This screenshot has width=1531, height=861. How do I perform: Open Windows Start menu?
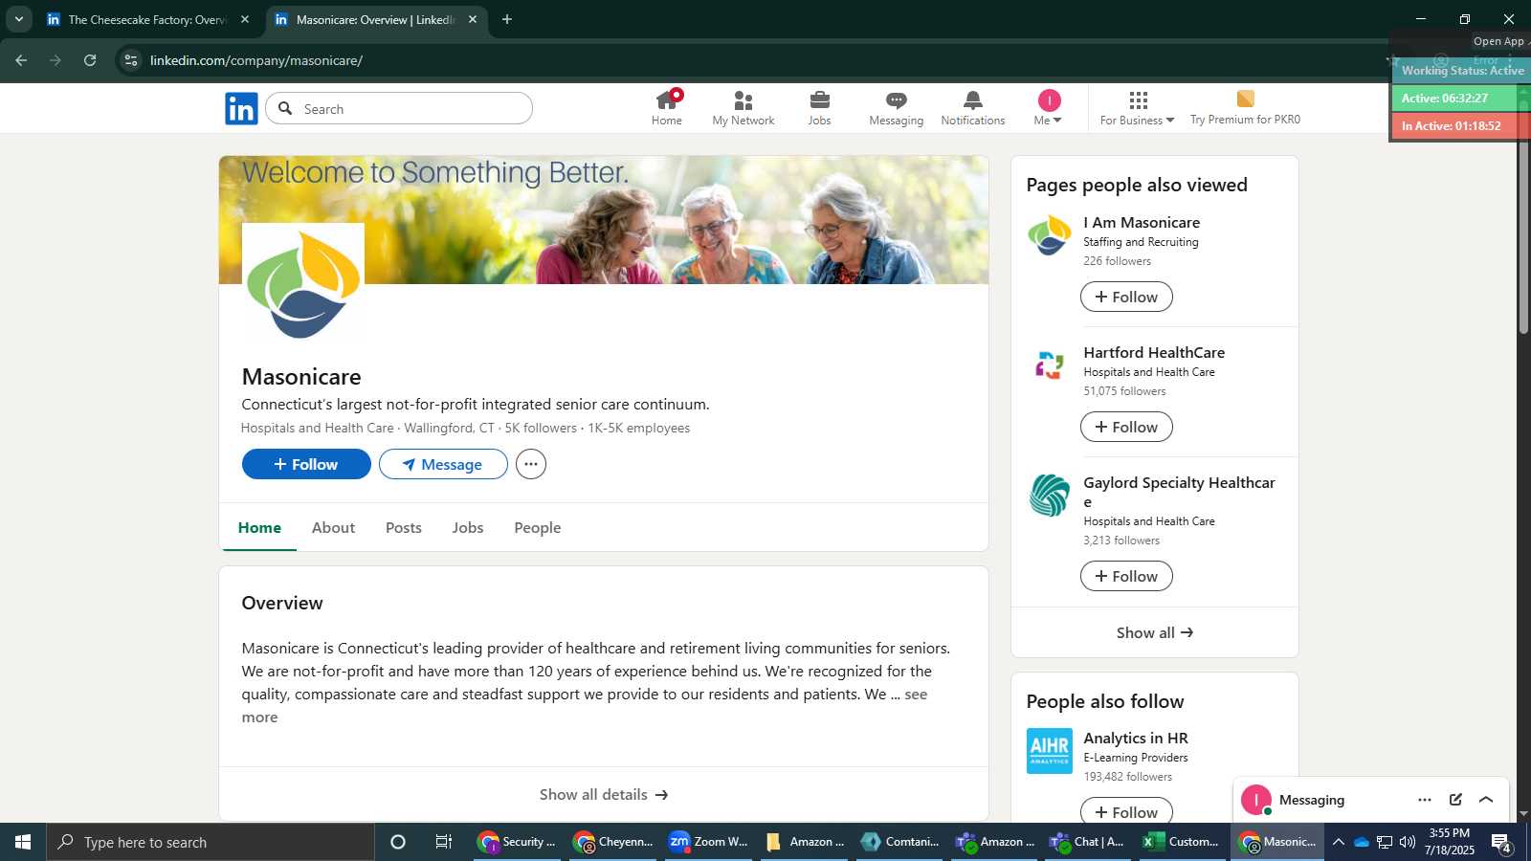(x=23, y=842)
